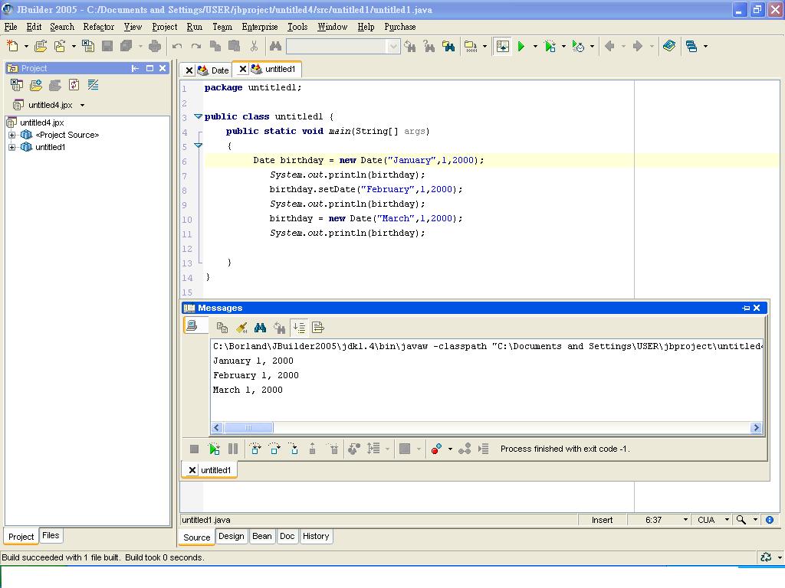Switch to the Files tab
The height and width of the screenshot is (588, 785).
(51, 535)
